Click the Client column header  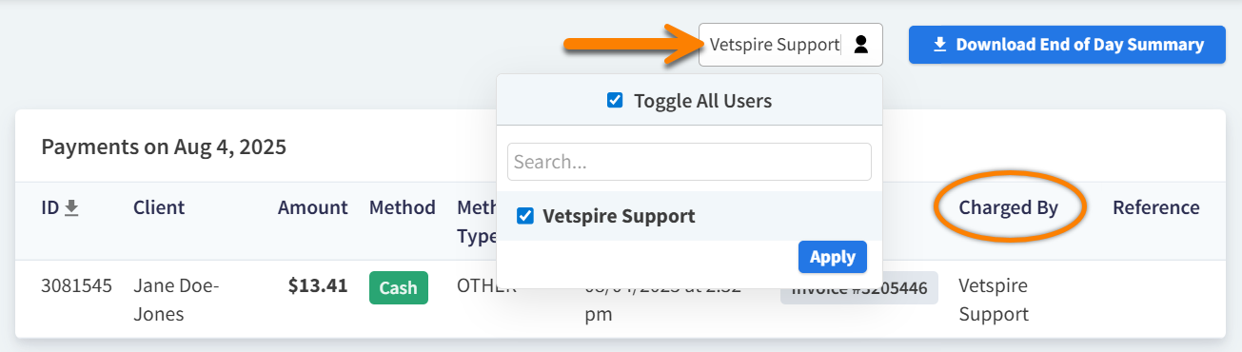[159, 207]
